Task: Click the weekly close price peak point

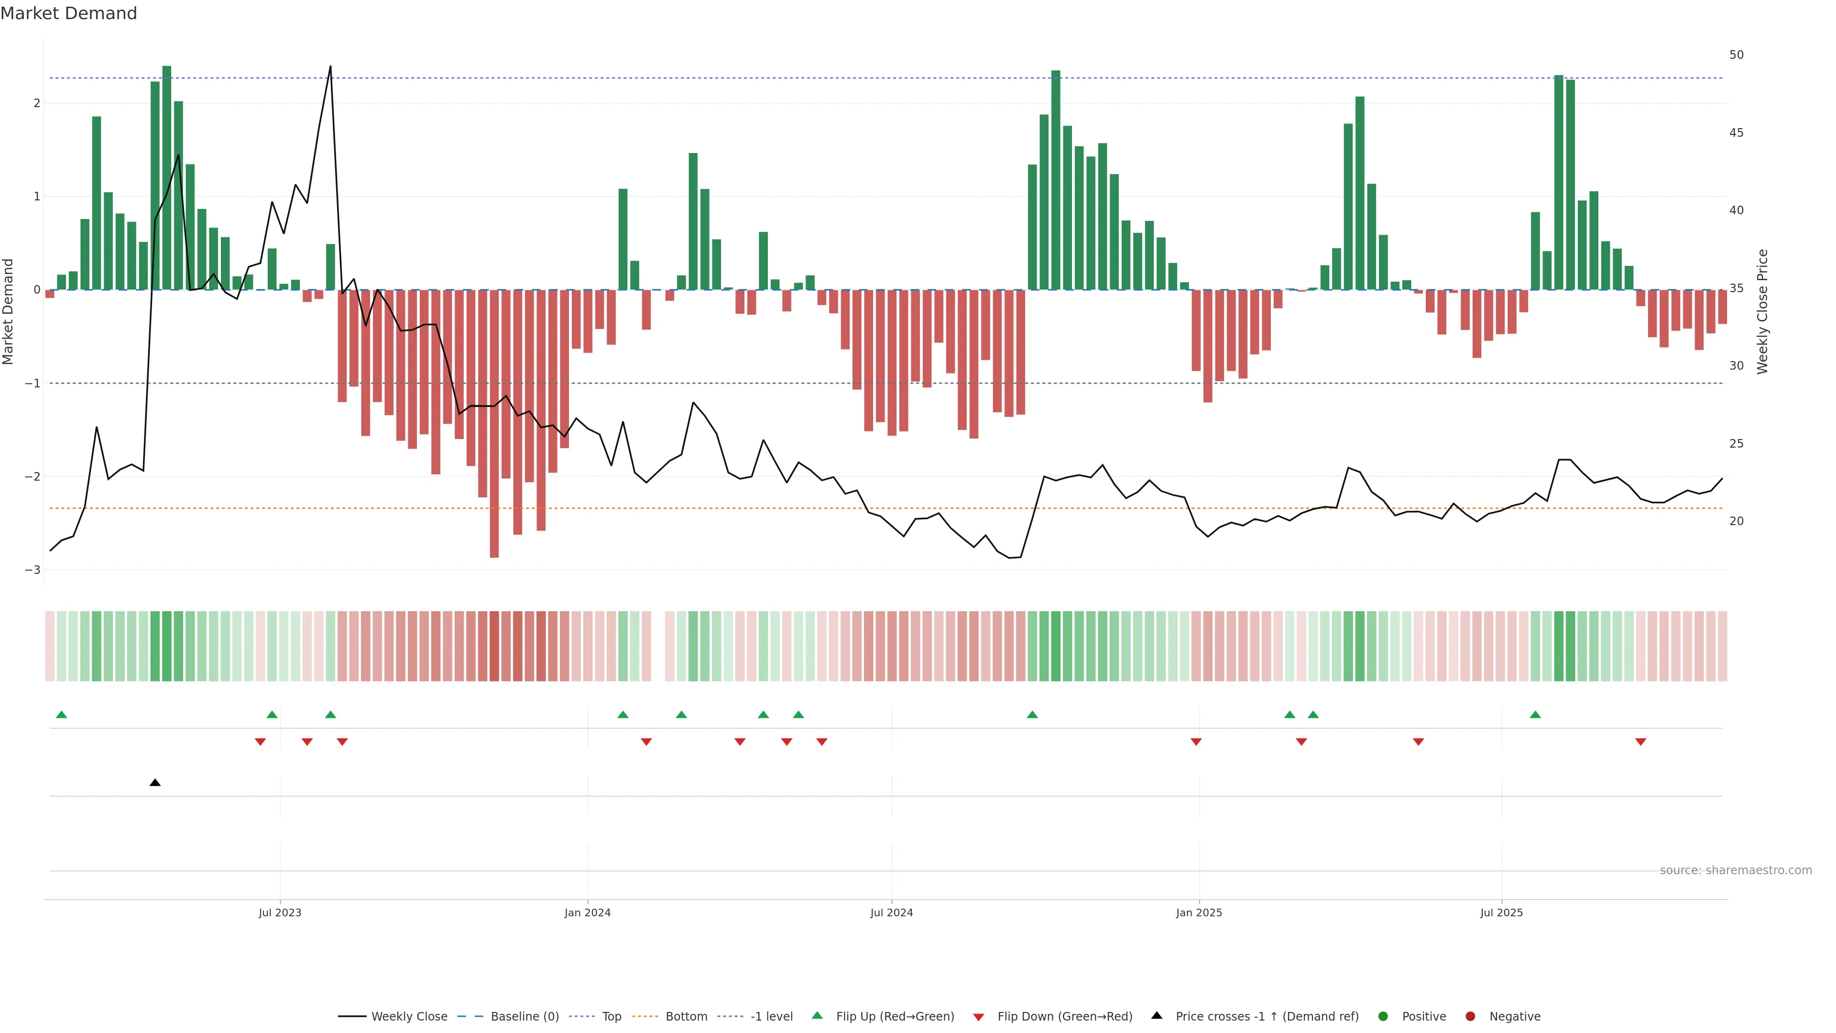Action: pyautogui.click(x=330, y=66)
